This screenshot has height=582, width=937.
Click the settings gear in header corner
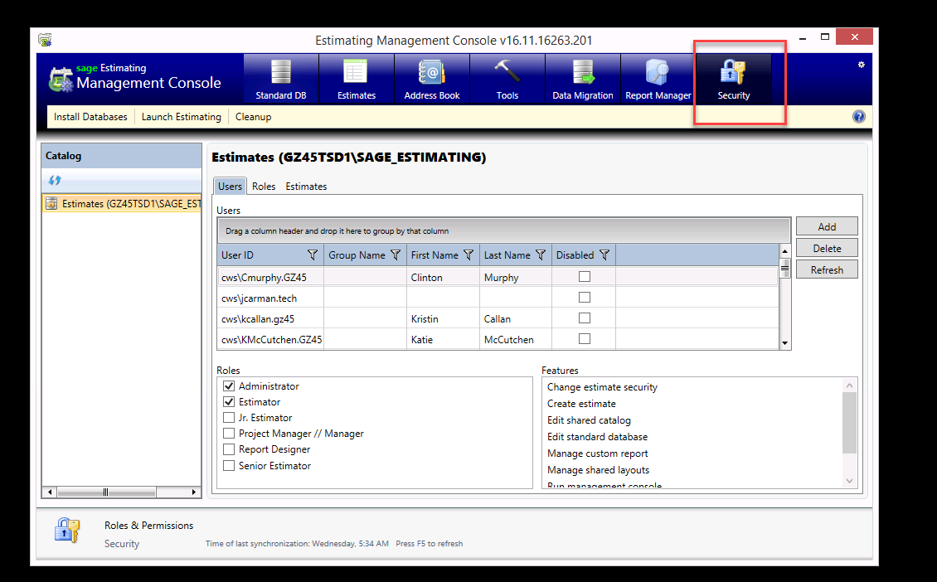tap(861, 65)
